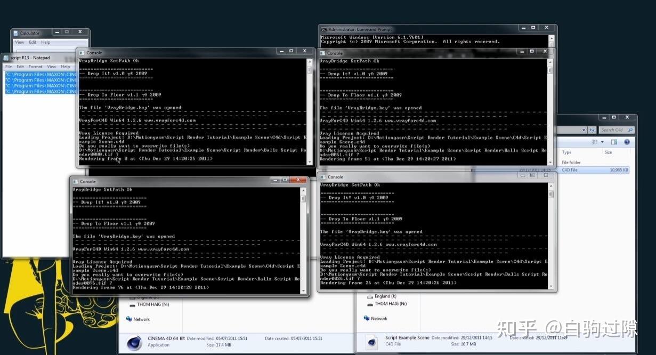This screenshot has width=656, height=355.
Task: Click the console icon of the frame 0 window
Action: (83, 53)
